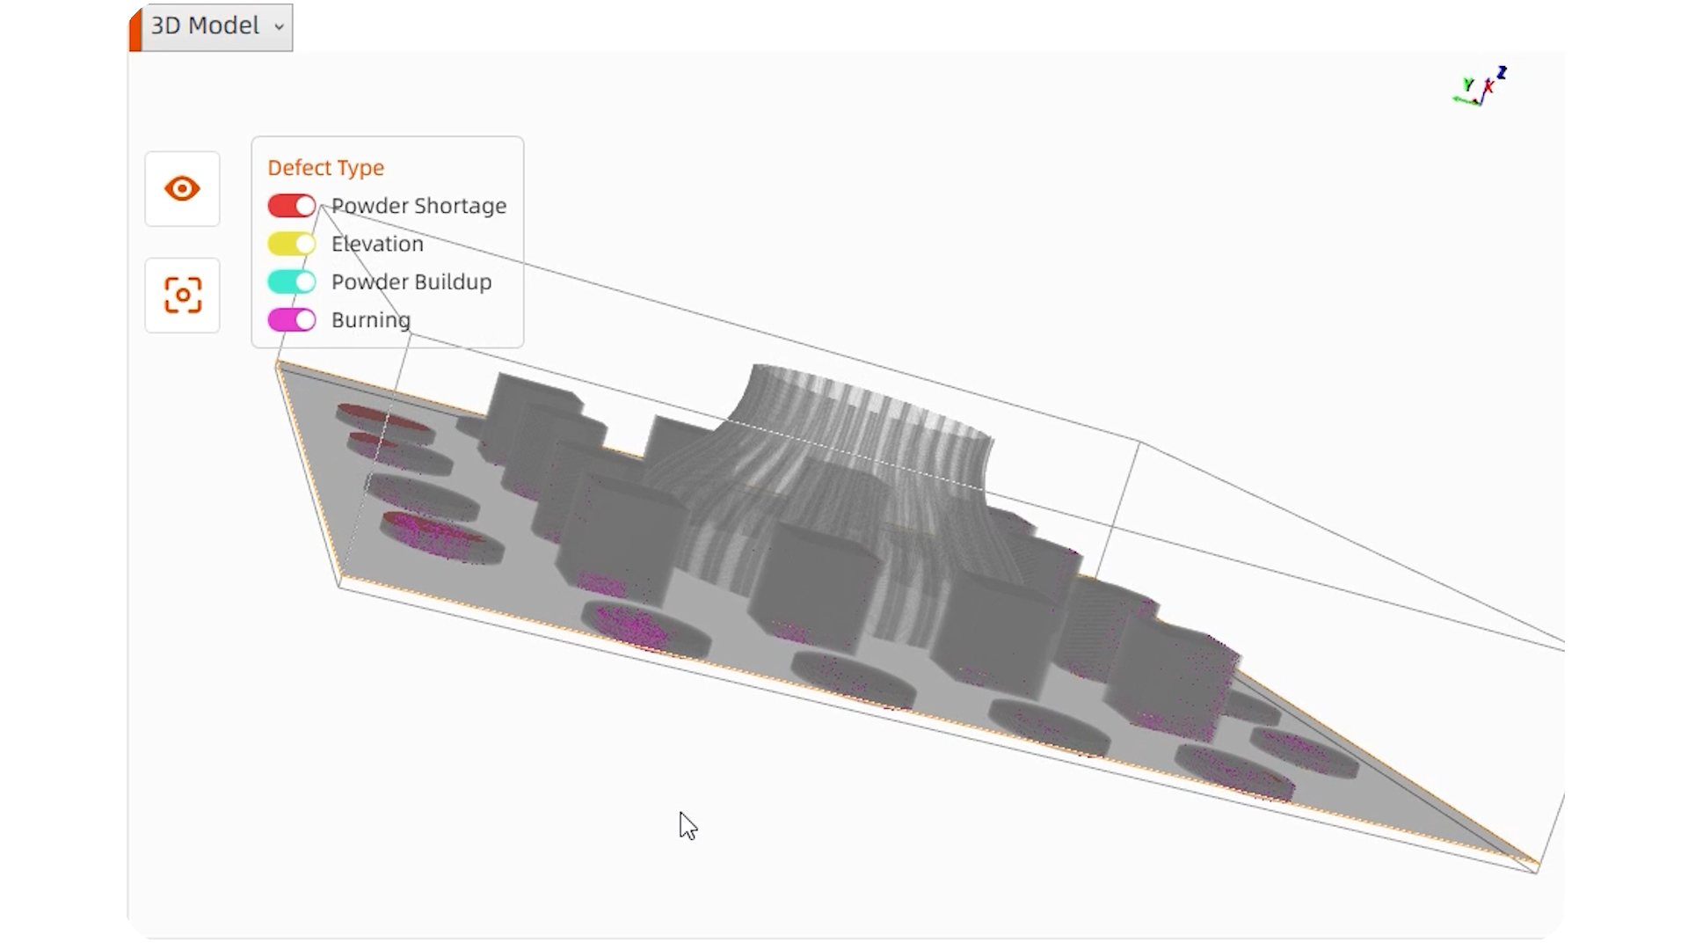This screenshot has width=1688, height=950.
Task: Click the orange marker beside 3D Model
Action: coord(135,27)
